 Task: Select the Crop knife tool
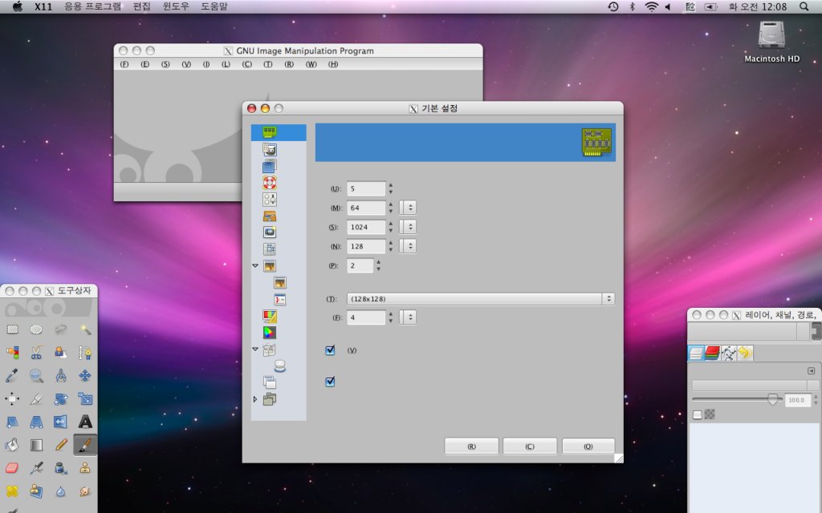(x=36, y=398)
